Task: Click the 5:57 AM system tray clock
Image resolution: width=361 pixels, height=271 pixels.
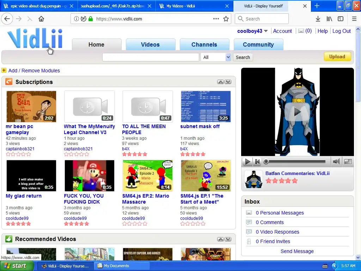Action: pyautogui.click(x=348, y=266)
